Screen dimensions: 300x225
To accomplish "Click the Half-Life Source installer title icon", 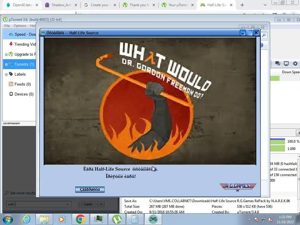I will pyautogui.click(x=43, y=33).
